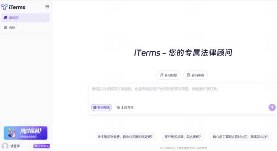The image size is (277, 151).
Task: Click the document icon beside 合同
Action: 6,28
